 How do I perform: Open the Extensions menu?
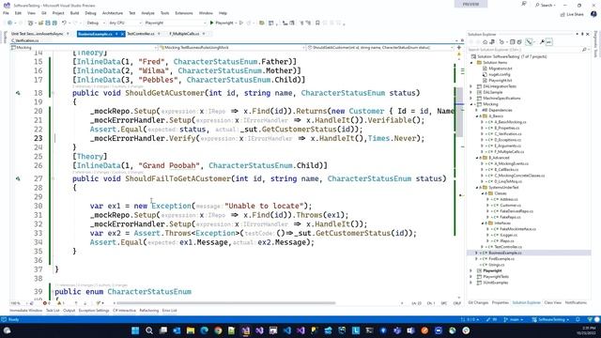184,13
